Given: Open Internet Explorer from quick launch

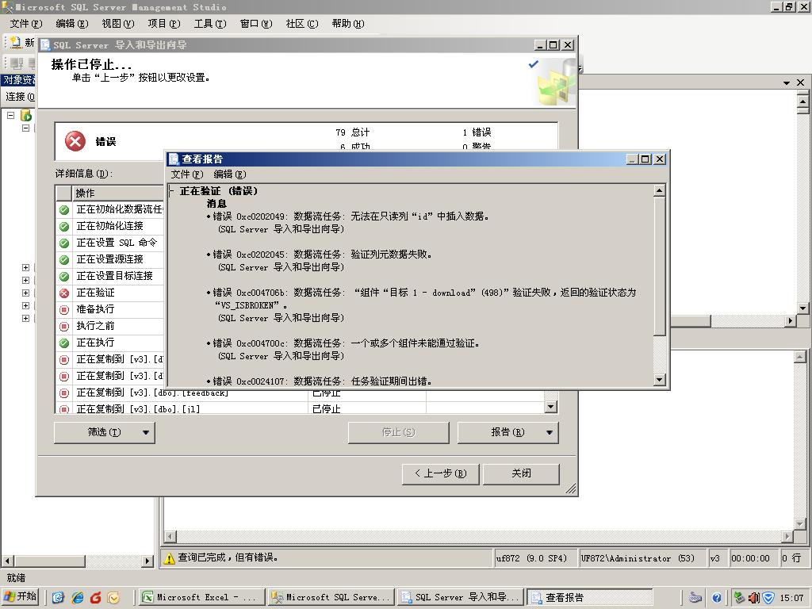Looking at the screenshot, I should pos(78,598).
